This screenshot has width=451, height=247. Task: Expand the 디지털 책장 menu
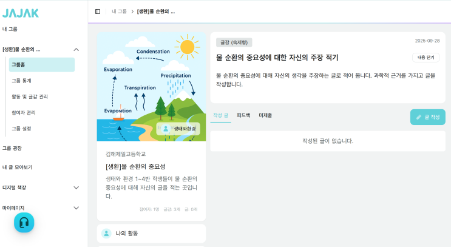[76, 188]
